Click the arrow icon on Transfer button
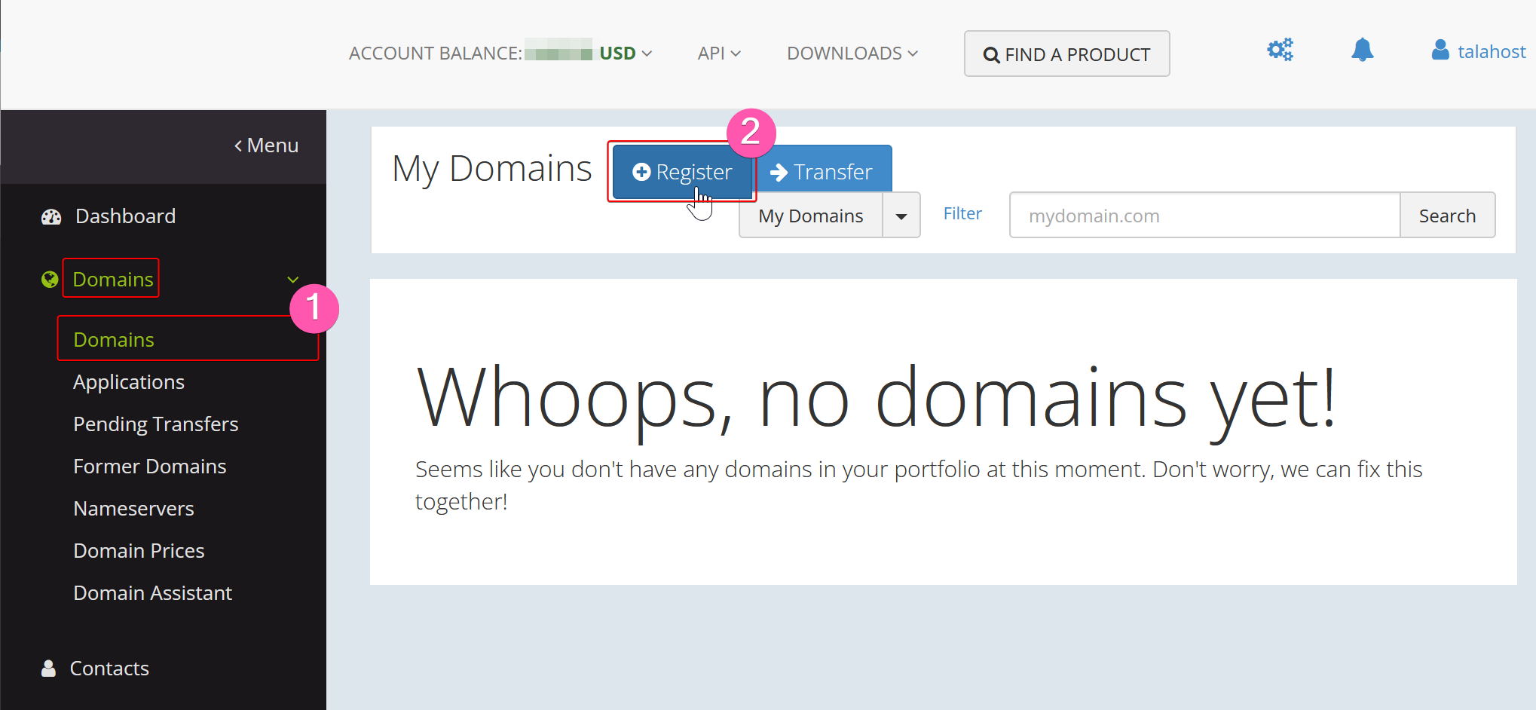 pos(779,173)
